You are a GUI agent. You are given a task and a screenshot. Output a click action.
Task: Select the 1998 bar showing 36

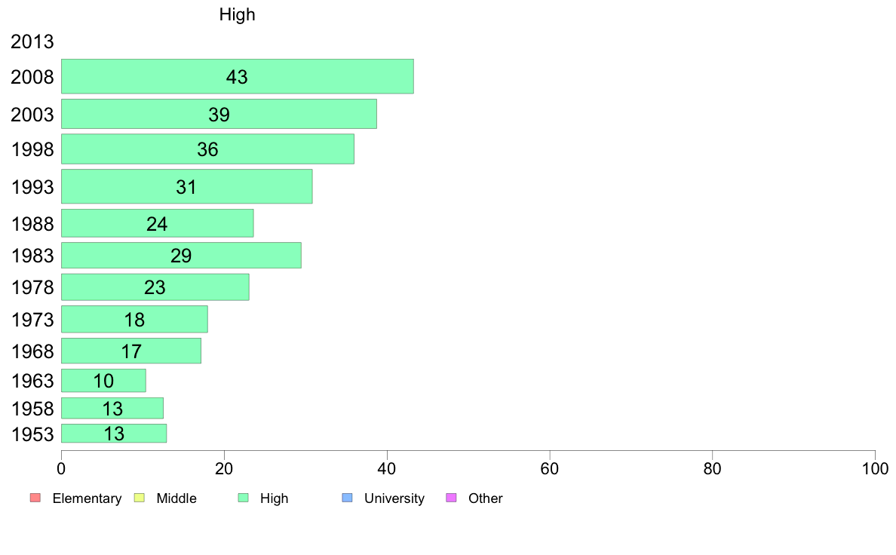(207, 149)
